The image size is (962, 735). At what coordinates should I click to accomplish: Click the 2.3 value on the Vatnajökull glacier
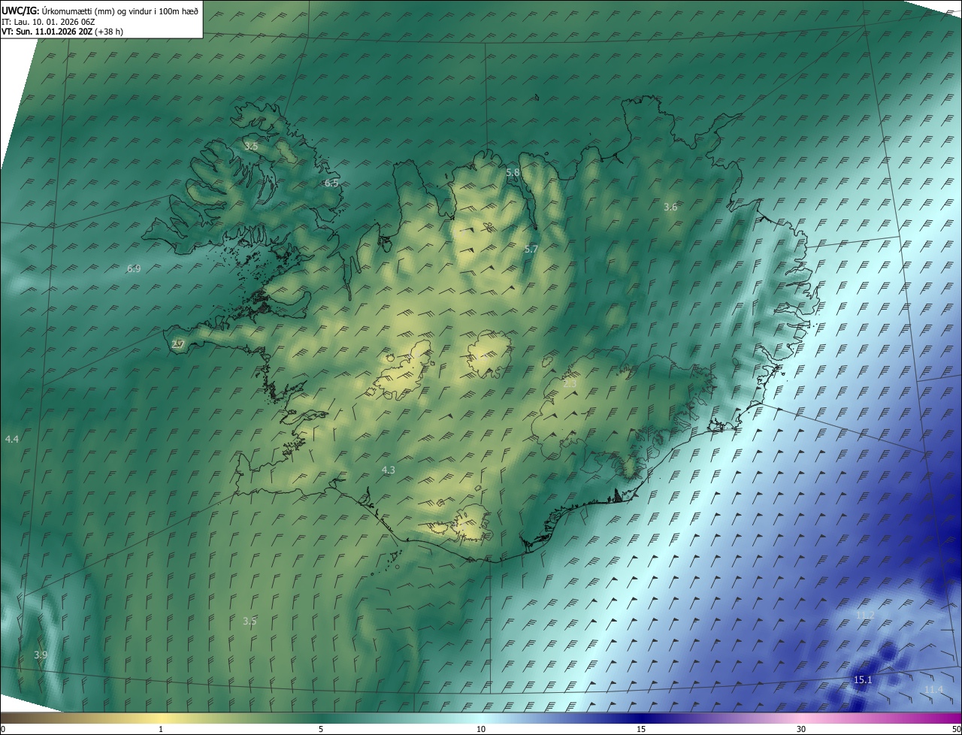pyautogui.click(x=570, y=383)
